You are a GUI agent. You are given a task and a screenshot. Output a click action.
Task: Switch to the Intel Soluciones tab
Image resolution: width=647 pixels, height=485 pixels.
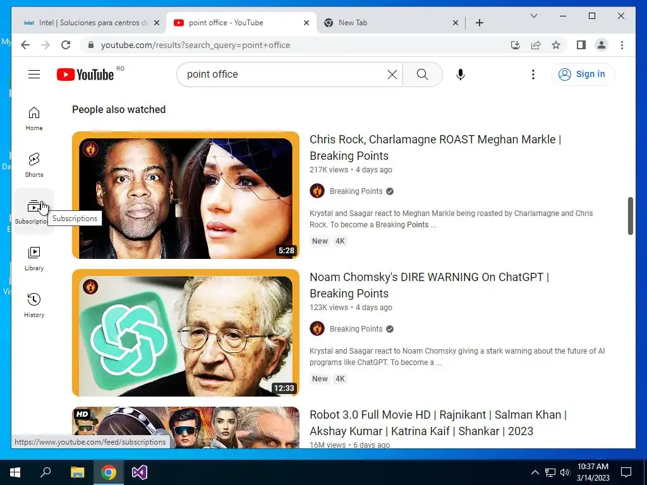coord(91,23)
